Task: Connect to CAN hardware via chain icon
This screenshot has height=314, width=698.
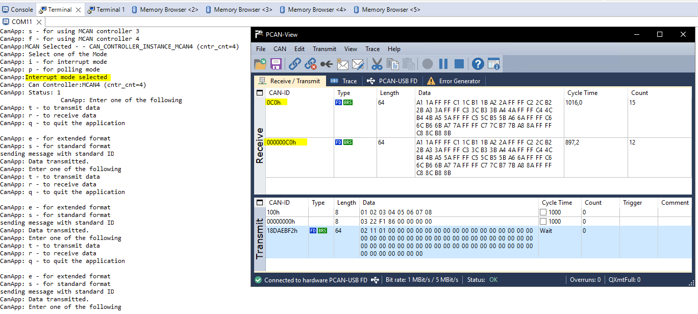Action: [x=295, y=64]
